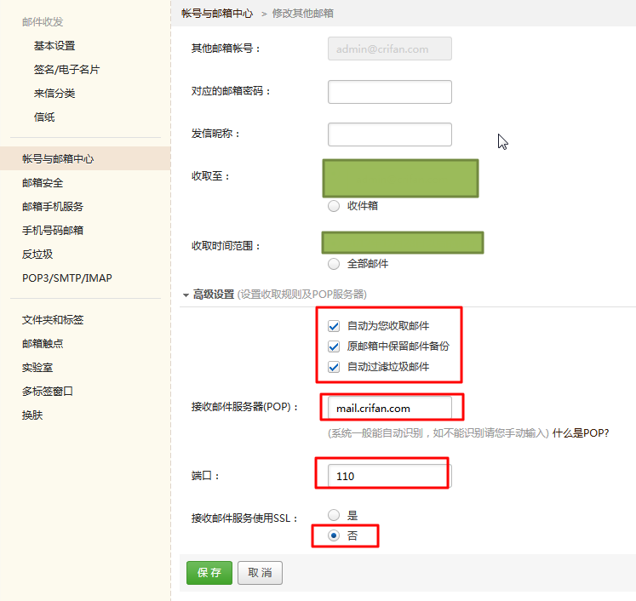Uncheck 自动过滤垃圾邮件 checkbox
Image resolution: width=636 pixels, height=601 pixels.
(334, 367)
